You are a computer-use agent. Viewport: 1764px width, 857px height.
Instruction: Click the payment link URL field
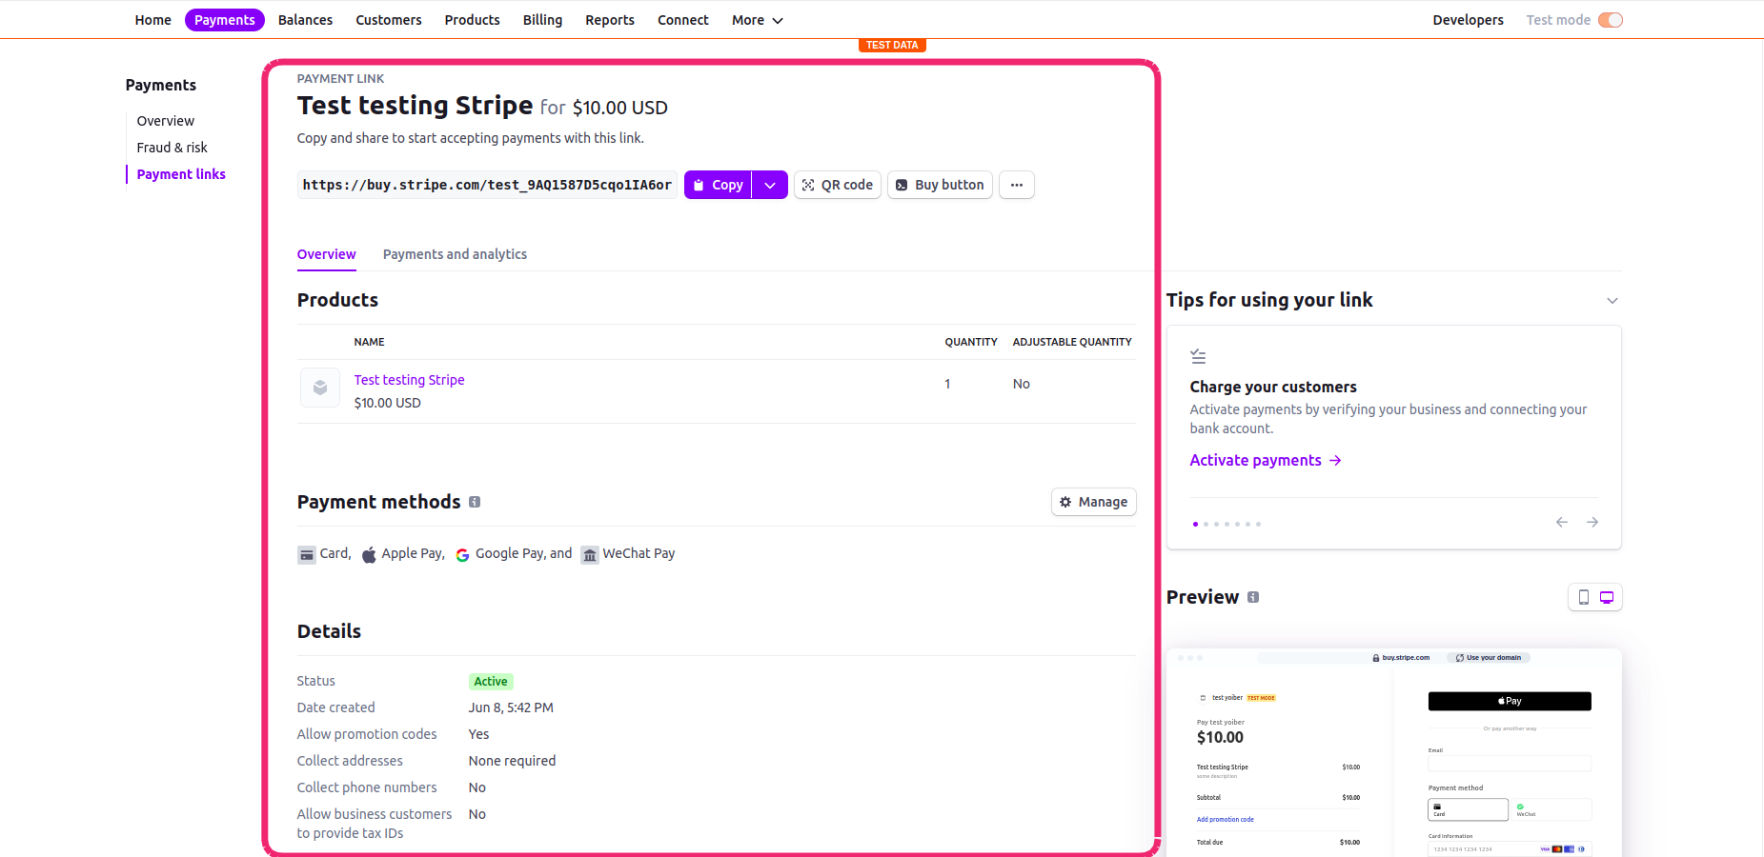[487, 185]
